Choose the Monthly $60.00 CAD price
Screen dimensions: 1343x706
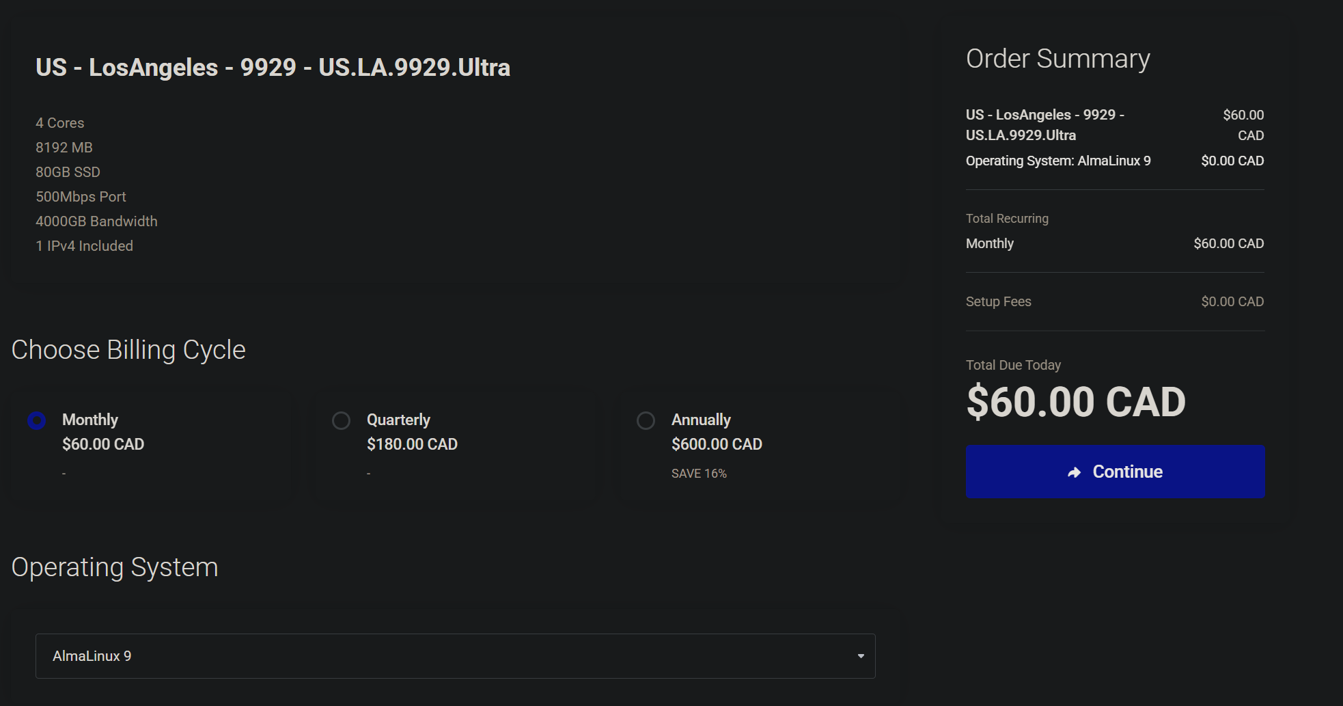[x=103, y=444]
